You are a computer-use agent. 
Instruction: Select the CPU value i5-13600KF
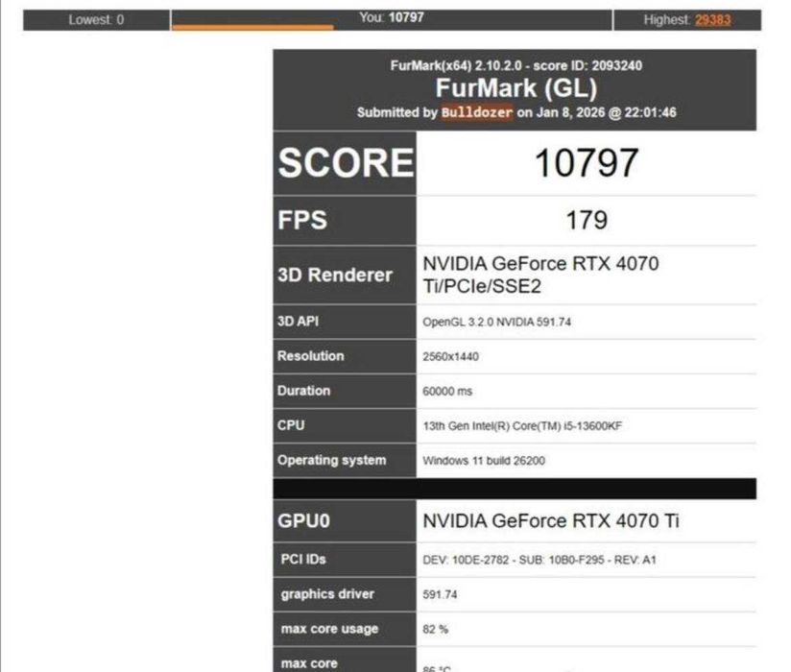[x=522, y=426]
